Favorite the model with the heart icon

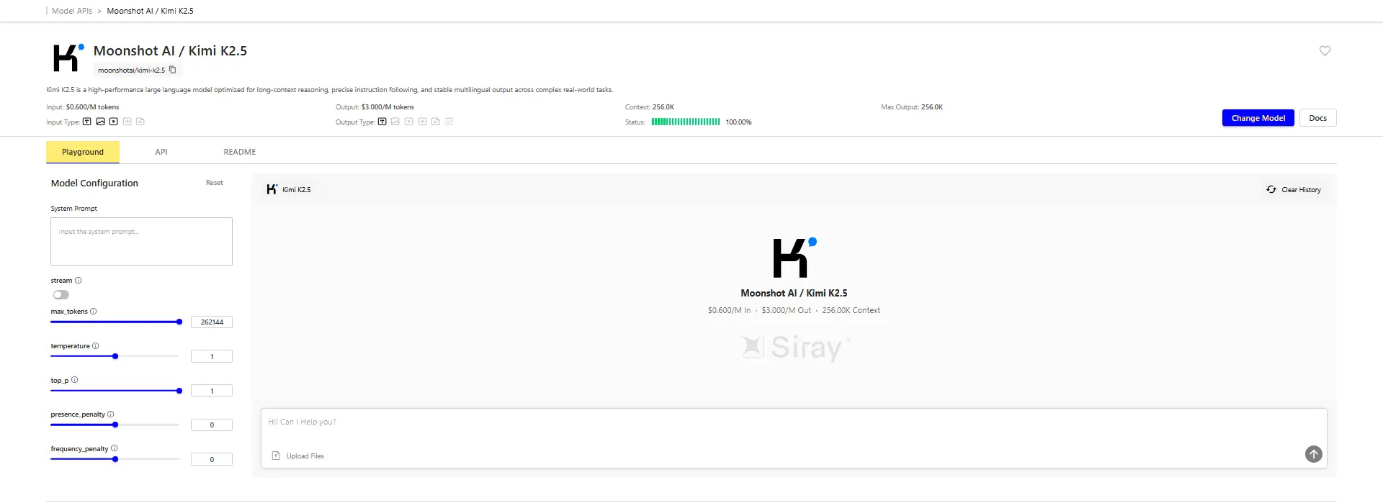pyautogui.click(x=1325, y=50)
